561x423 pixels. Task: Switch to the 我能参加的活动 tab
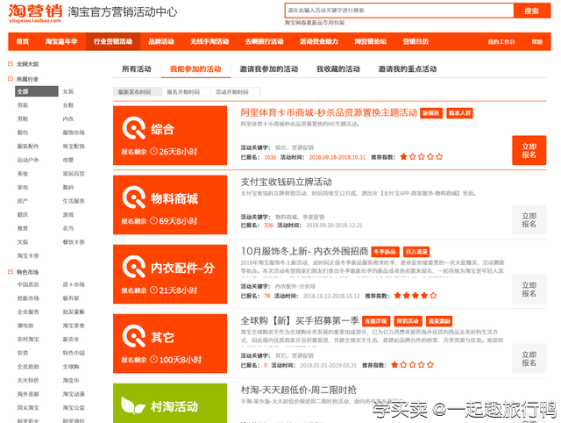click(x=195, y=68)
